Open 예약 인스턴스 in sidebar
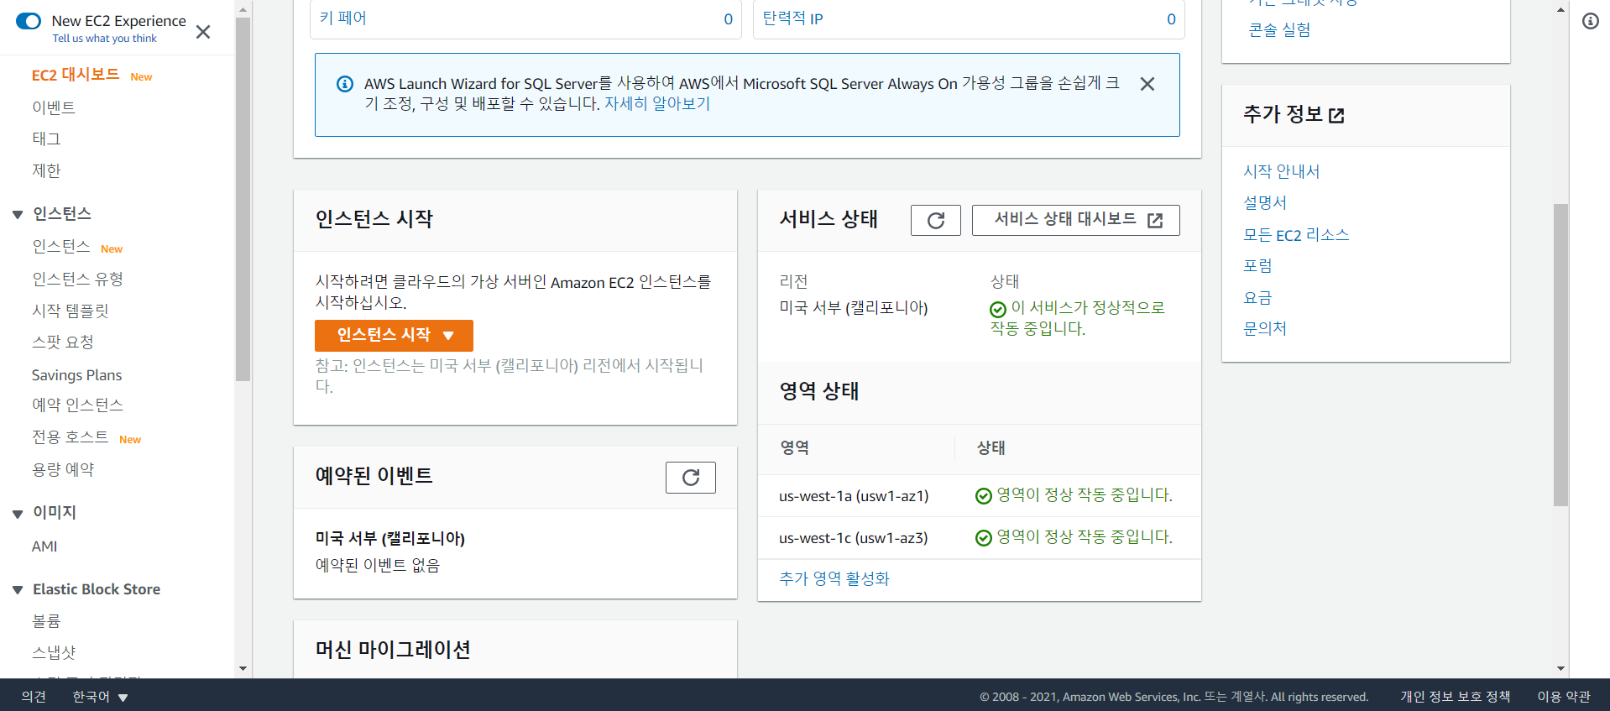Viewport: 1610px width, 711px height. [78, 405]
